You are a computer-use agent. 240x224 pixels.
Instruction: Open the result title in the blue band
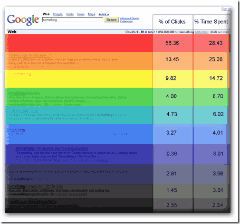point(17,130)
